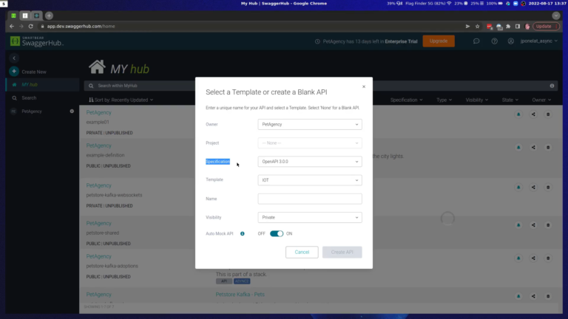The height and width of the screenshot is (319, 568).
Task: Click the PetAgency link above petstore-kafka-websockets
Action: (98, 185)
